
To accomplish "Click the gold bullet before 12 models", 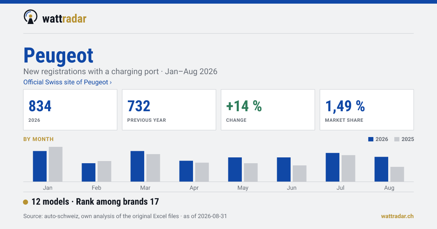I will pyautogui.click(x=25, y=202).
